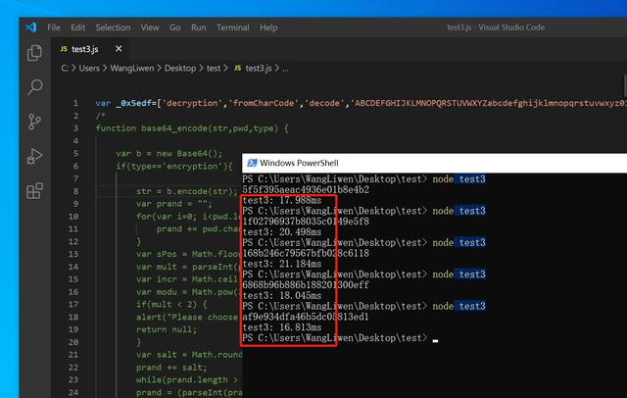The image size is (627, 398).
Task: Click PowerShell output '5f5f395aeac4936e01b8e4b2'
Action: coord(306,189)
